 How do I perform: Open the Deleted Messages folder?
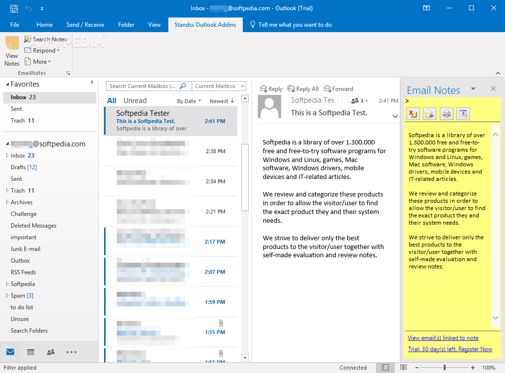coord(34,226)
